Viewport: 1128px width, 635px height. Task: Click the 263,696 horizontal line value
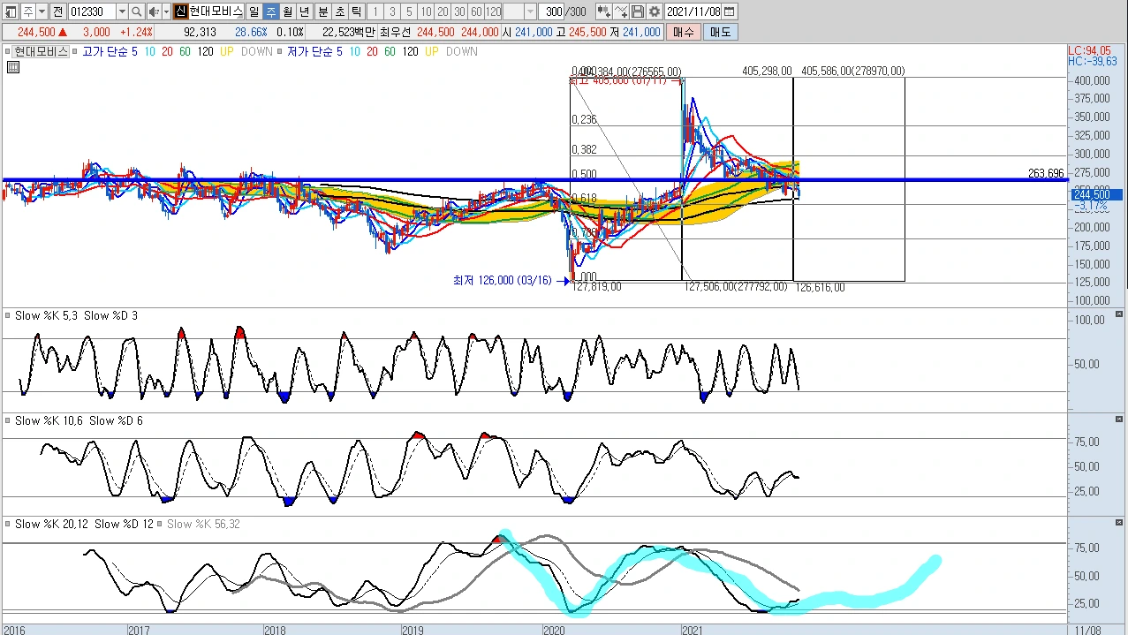tap(1047, 173)
